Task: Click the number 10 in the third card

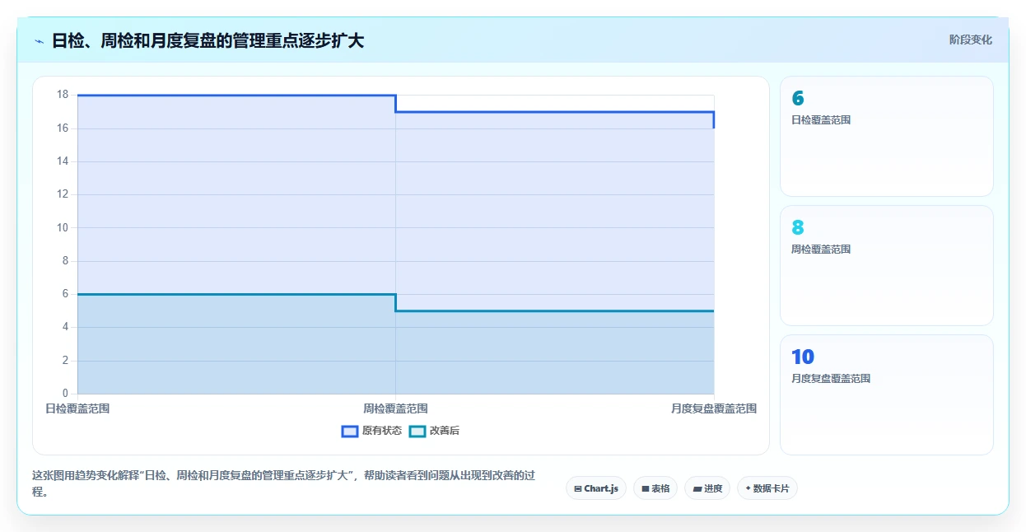Action: pyautogui.click(x=803, y=357)
